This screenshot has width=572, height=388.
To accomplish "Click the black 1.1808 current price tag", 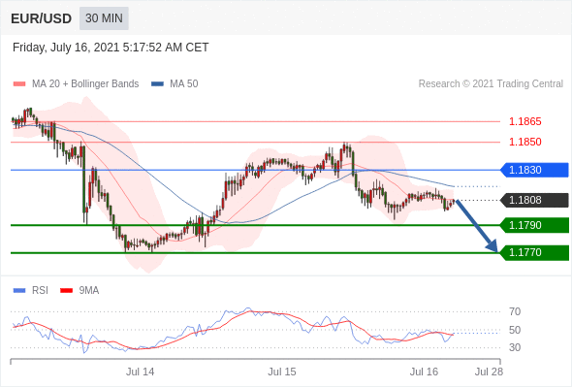I will (x=534, y=200).
